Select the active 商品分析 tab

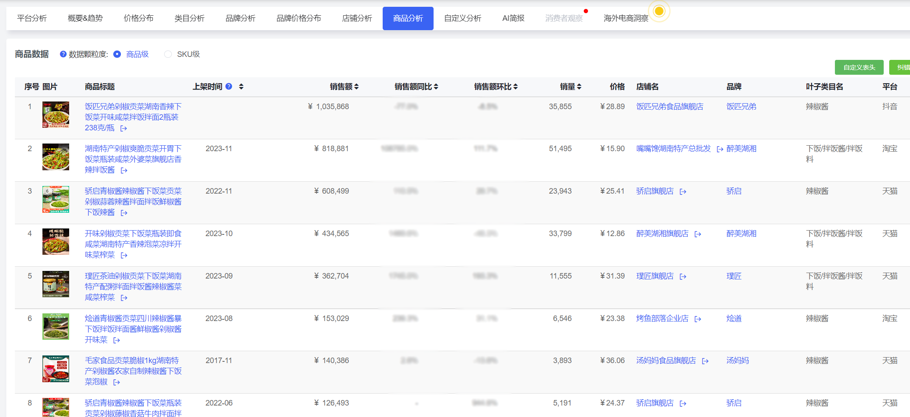click(408, 18)
